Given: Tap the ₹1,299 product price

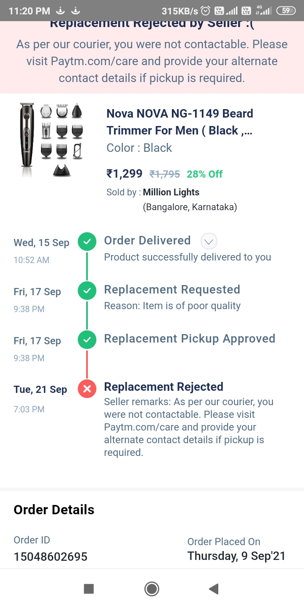Looking at the screenshot, I should click(125, 173).
